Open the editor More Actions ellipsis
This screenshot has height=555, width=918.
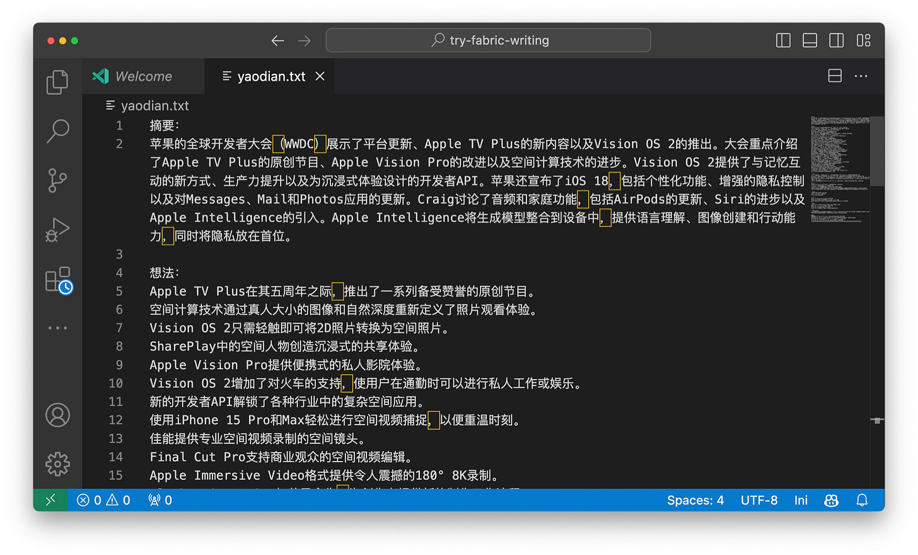(861, 76)
